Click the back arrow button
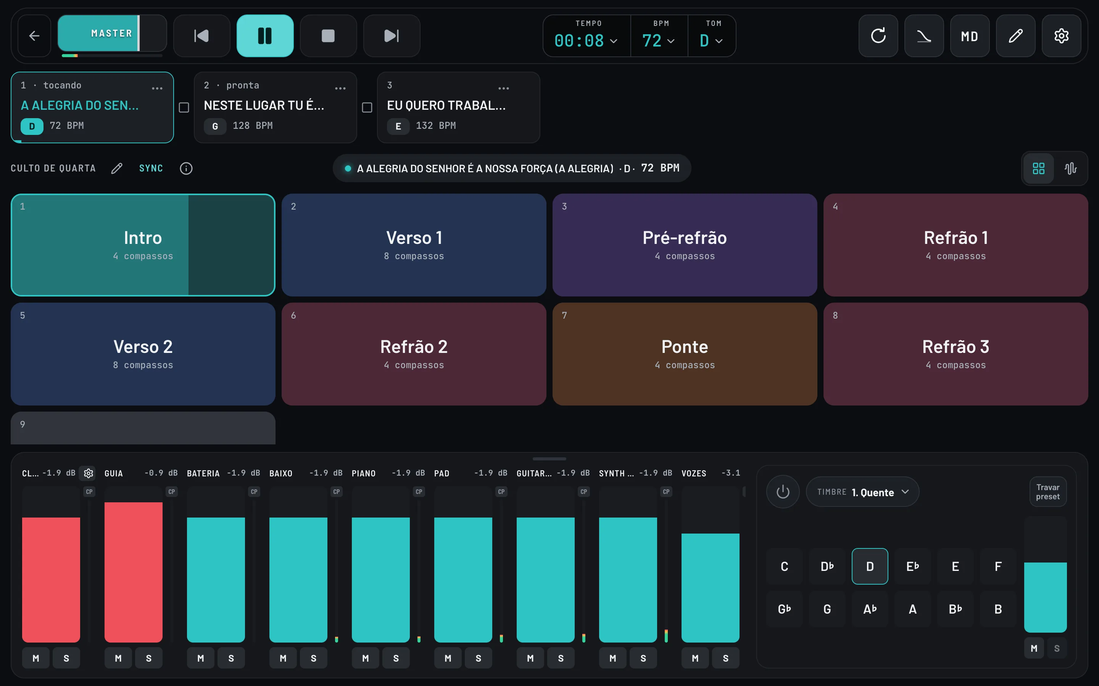 point(34,36)
